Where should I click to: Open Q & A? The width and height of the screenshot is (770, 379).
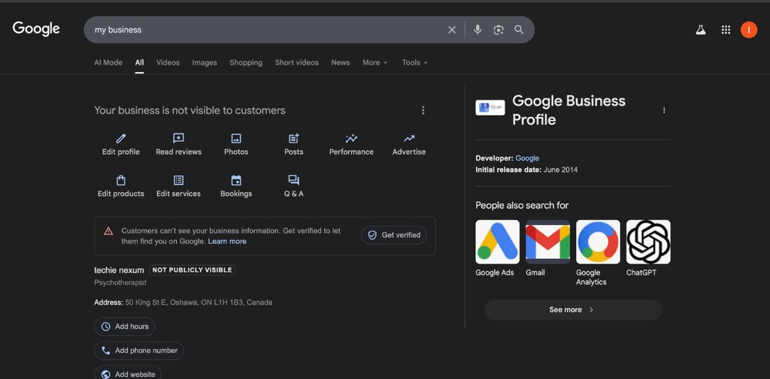click(x=294, y=186)
